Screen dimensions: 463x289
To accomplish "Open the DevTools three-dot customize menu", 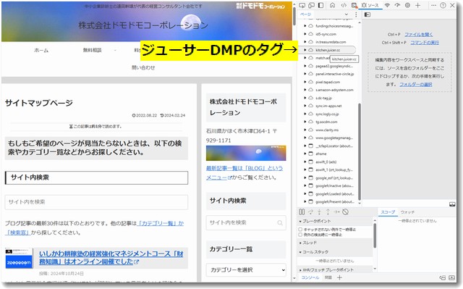I will tap(433, 5).
